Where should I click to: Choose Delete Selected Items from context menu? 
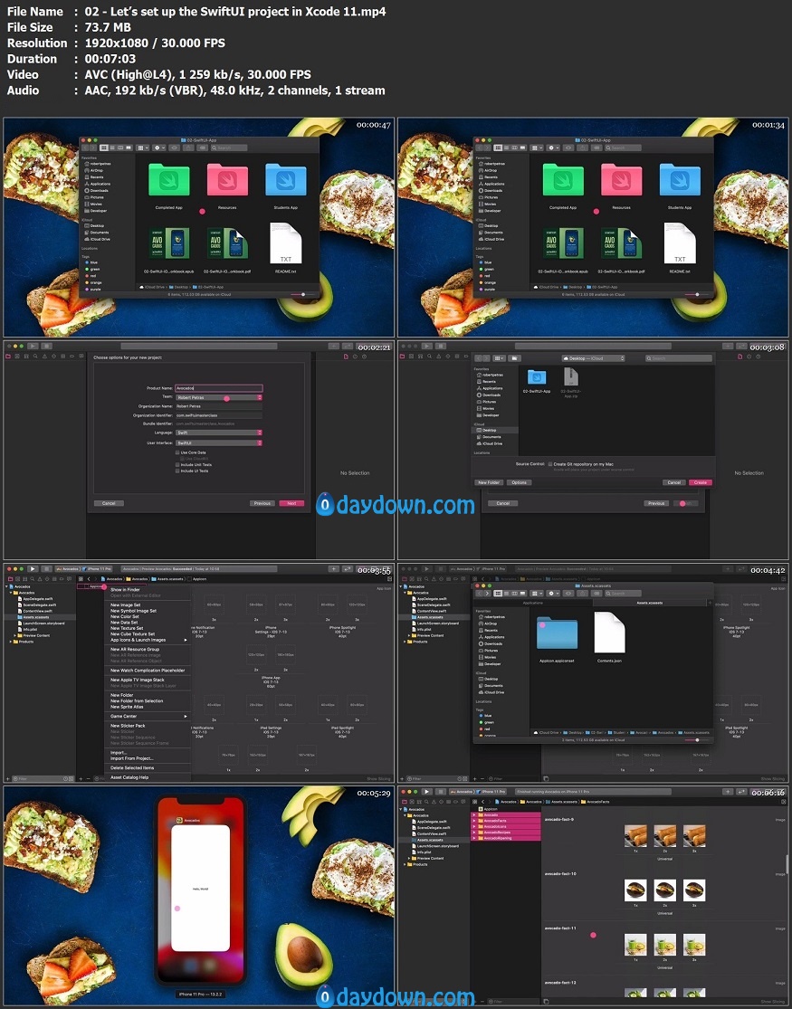pos(132,767)
